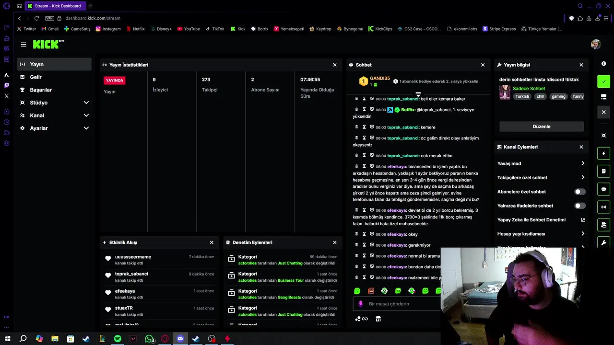614x345 pixels.
Task: Open Spotify from the Windows taskbar
Action: click(118, 339)
